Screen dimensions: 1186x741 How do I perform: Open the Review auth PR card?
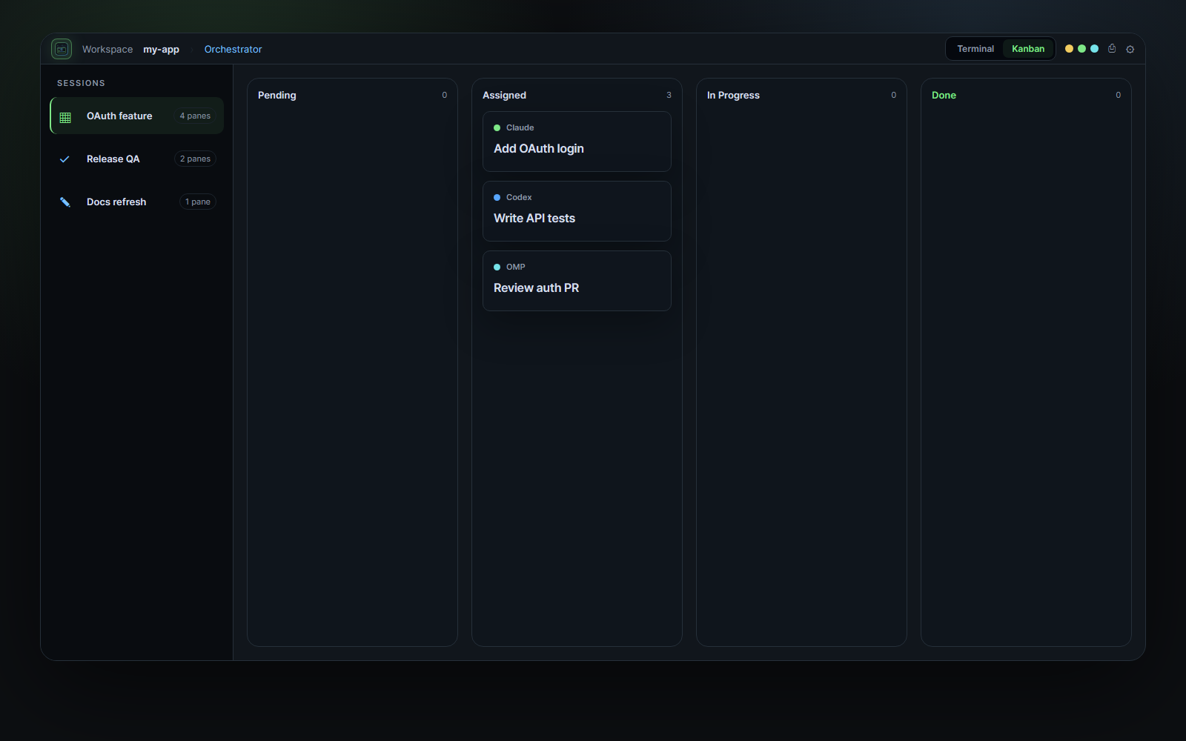[x=577, y=281]
